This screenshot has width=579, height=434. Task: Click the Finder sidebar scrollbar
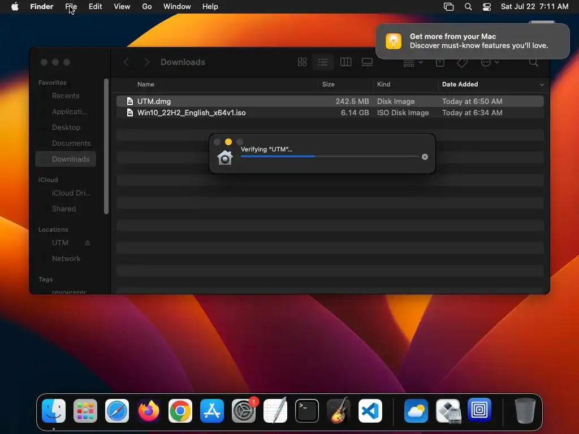(x=106, y=146)
